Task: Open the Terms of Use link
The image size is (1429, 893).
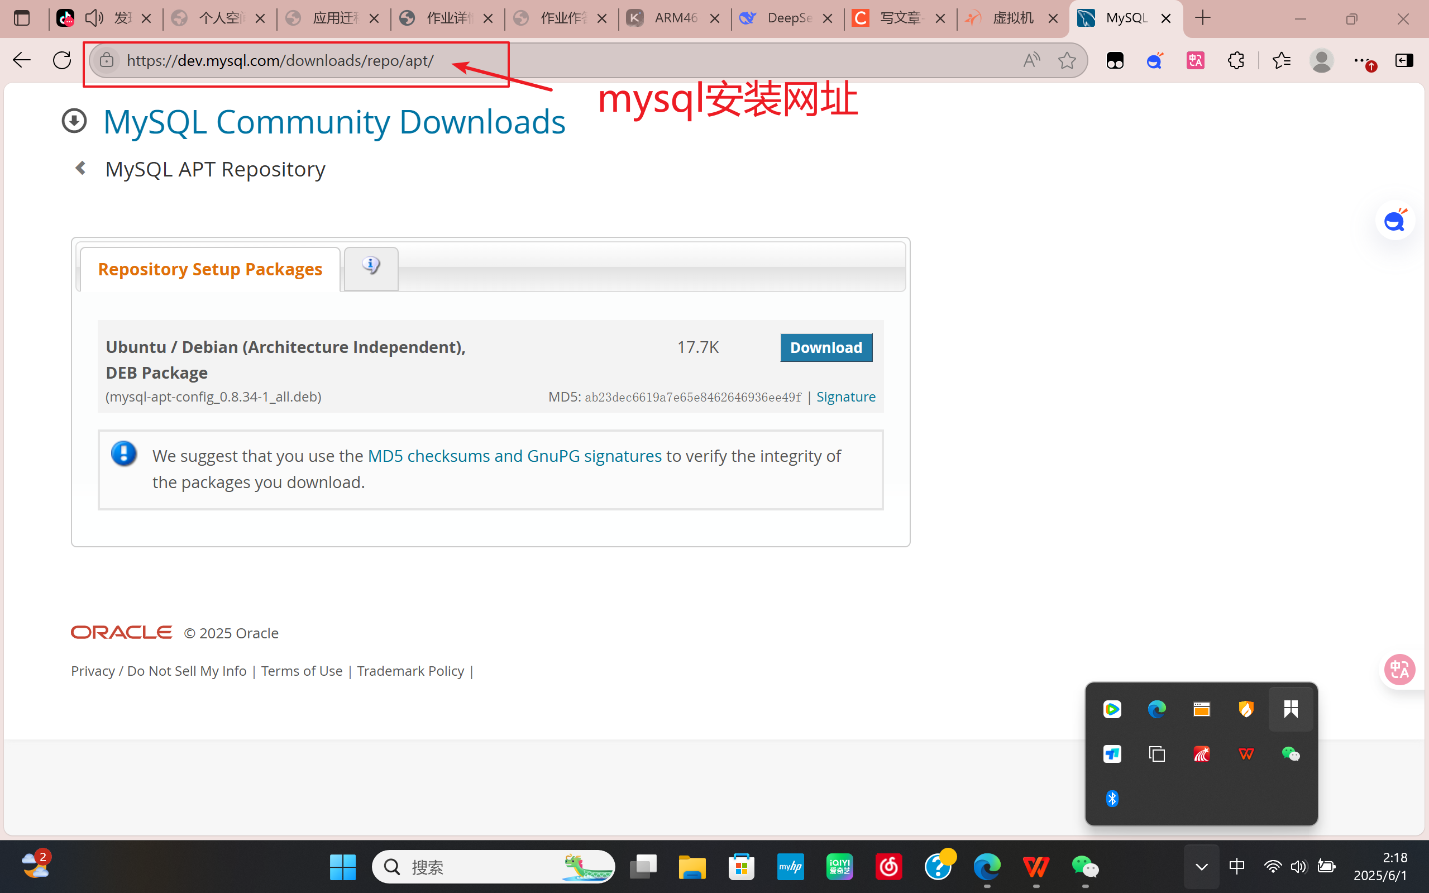Action: coord(302,671)
